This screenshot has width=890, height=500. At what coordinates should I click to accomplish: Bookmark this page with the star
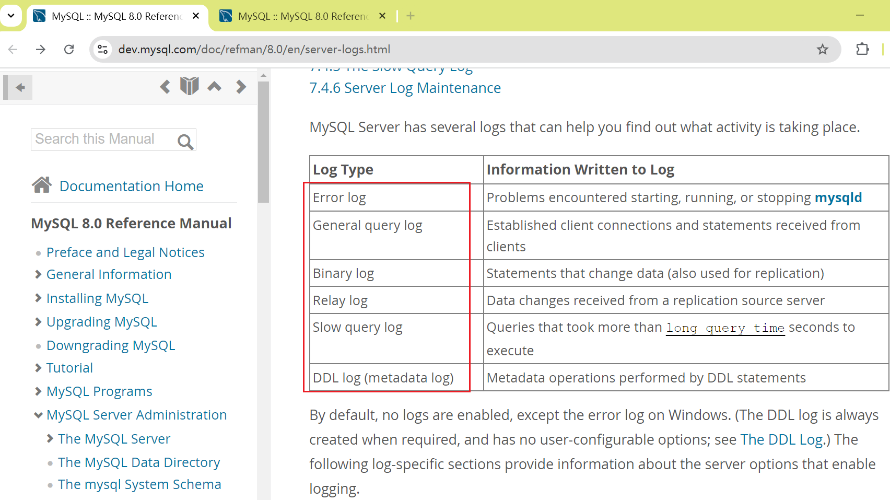coord(823,50)
